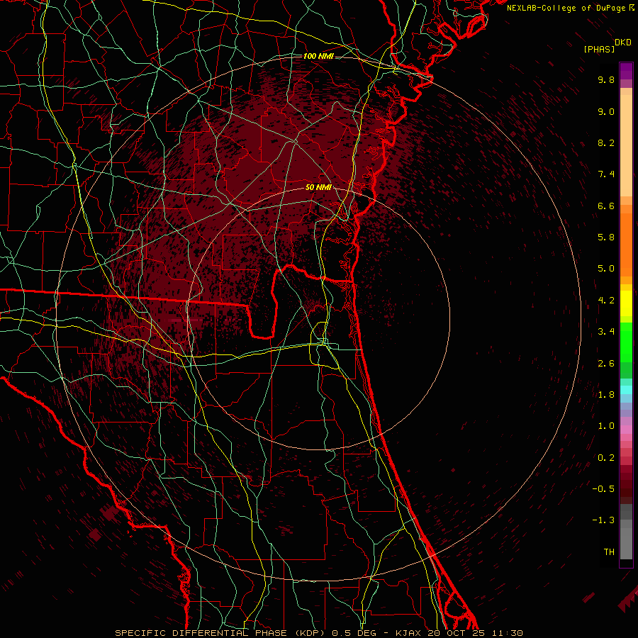The image size is (638, 638).
Task: Click the -0.5 color scale label
Action: pos(603,489)
